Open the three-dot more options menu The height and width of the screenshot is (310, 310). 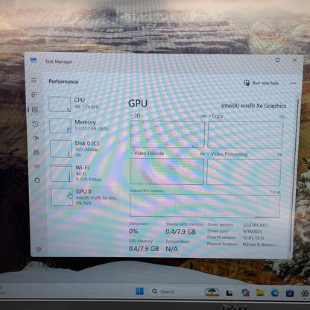point(293,83)
